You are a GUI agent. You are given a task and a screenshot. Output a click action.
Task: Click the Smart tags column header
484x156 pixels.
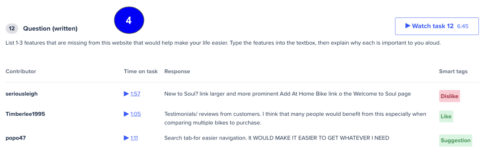pos(453,71)
